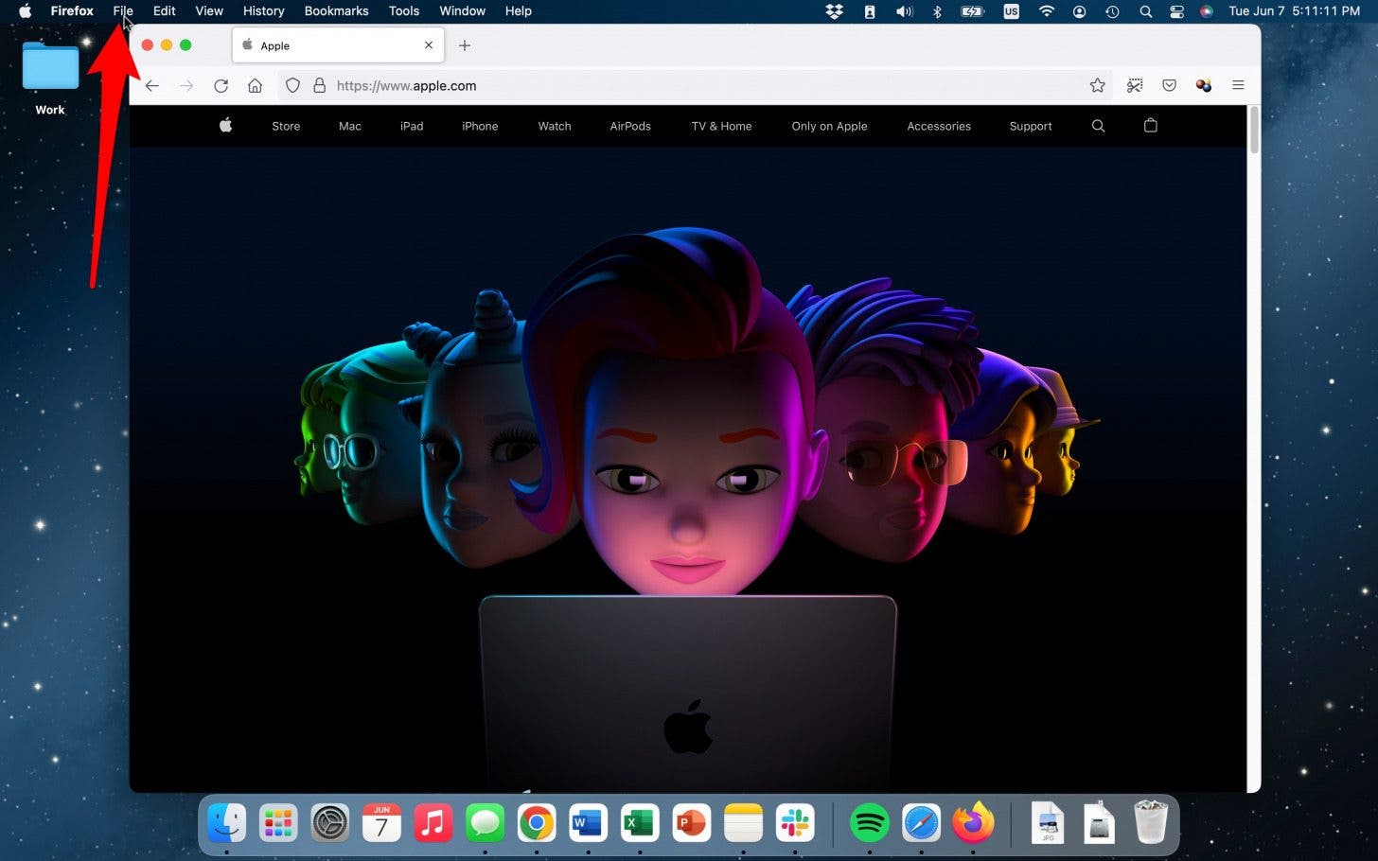Go to the Firefox home page icon
The height and width of the screenshot is (861, 1378).
255,85
